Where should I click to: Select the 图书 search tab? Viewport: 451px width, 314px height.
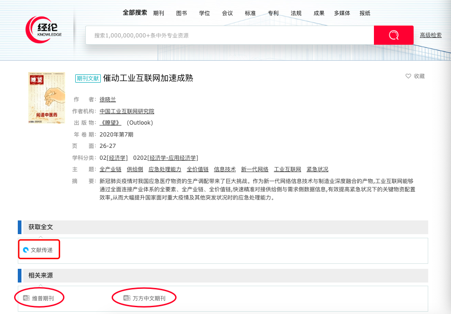pos(181,13)
